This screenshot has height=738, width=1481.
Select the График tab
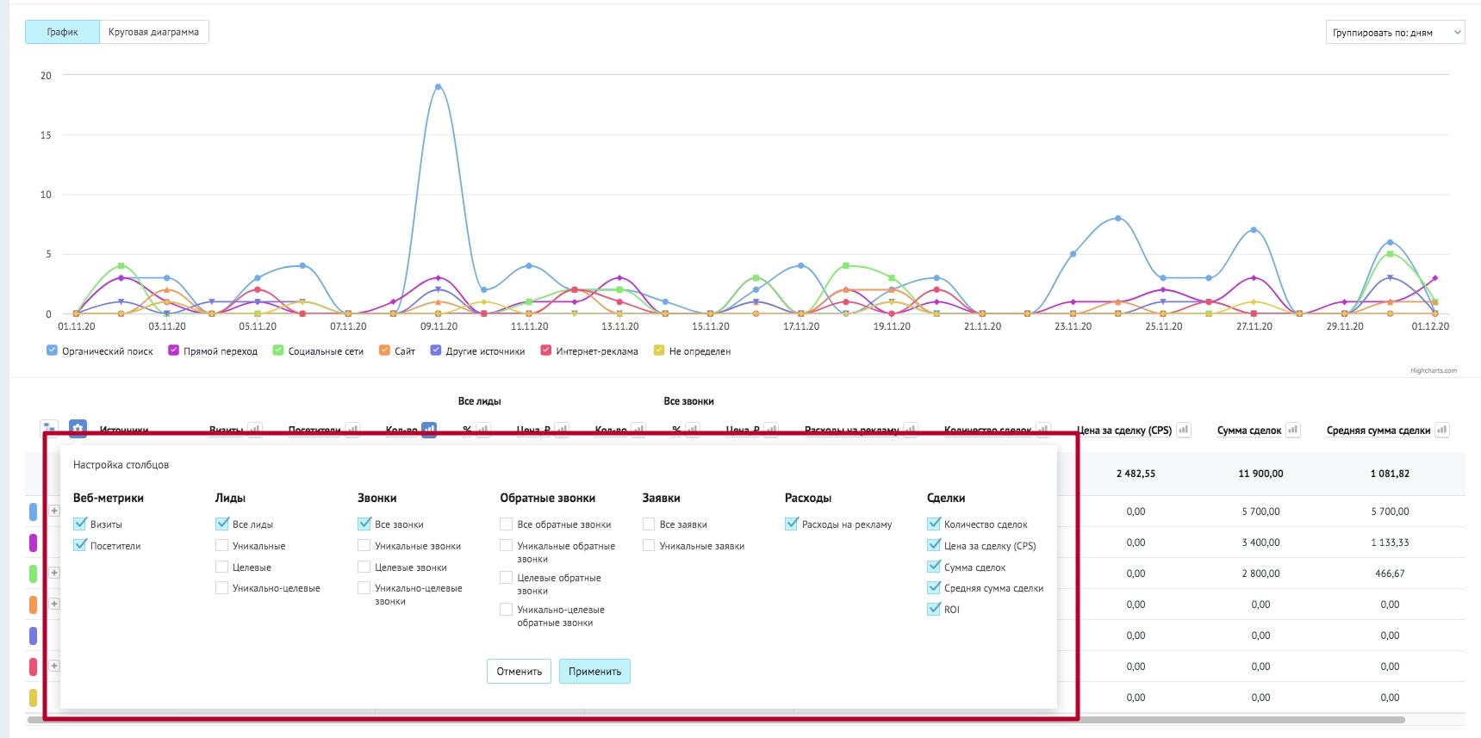(62, 32)
